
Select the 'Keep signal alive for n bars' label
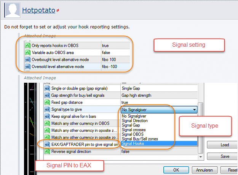click(x=73, y=117)
